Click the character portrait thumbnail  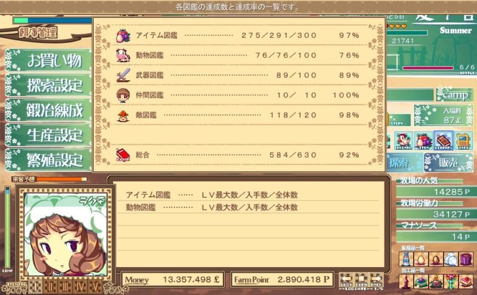click(65, 233)
